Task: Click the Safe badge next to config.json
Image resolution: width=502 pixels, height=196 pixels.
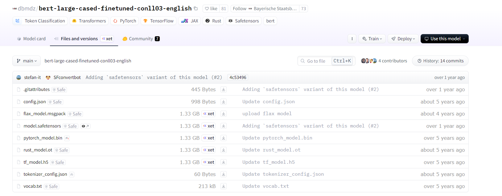Action: point(56,102)
